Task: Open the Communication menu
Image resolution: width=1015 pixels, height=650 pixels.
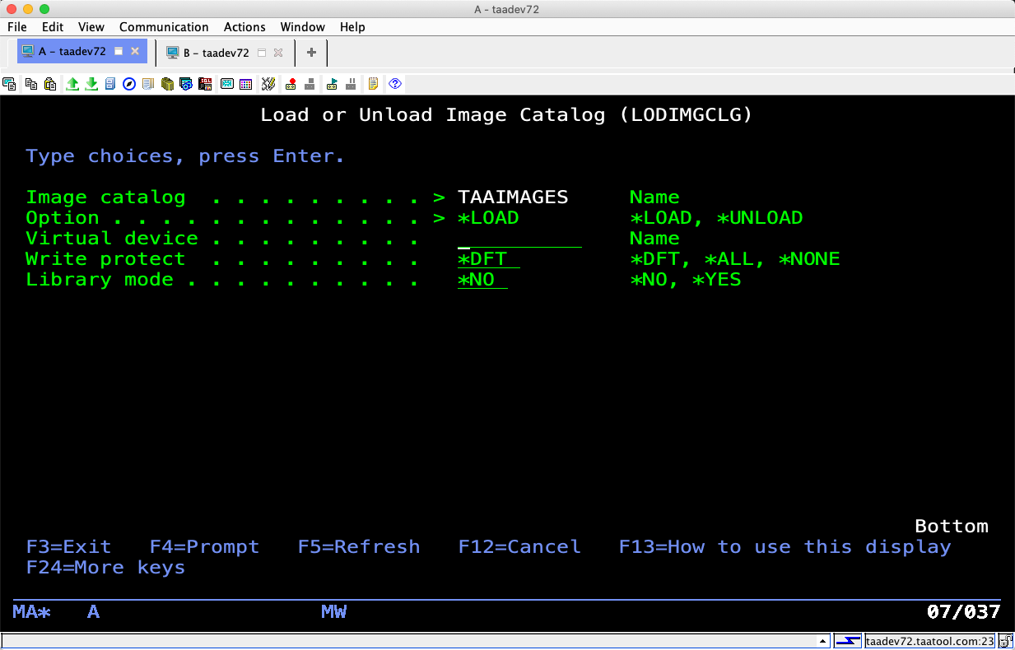Action: tap(164, 27)
